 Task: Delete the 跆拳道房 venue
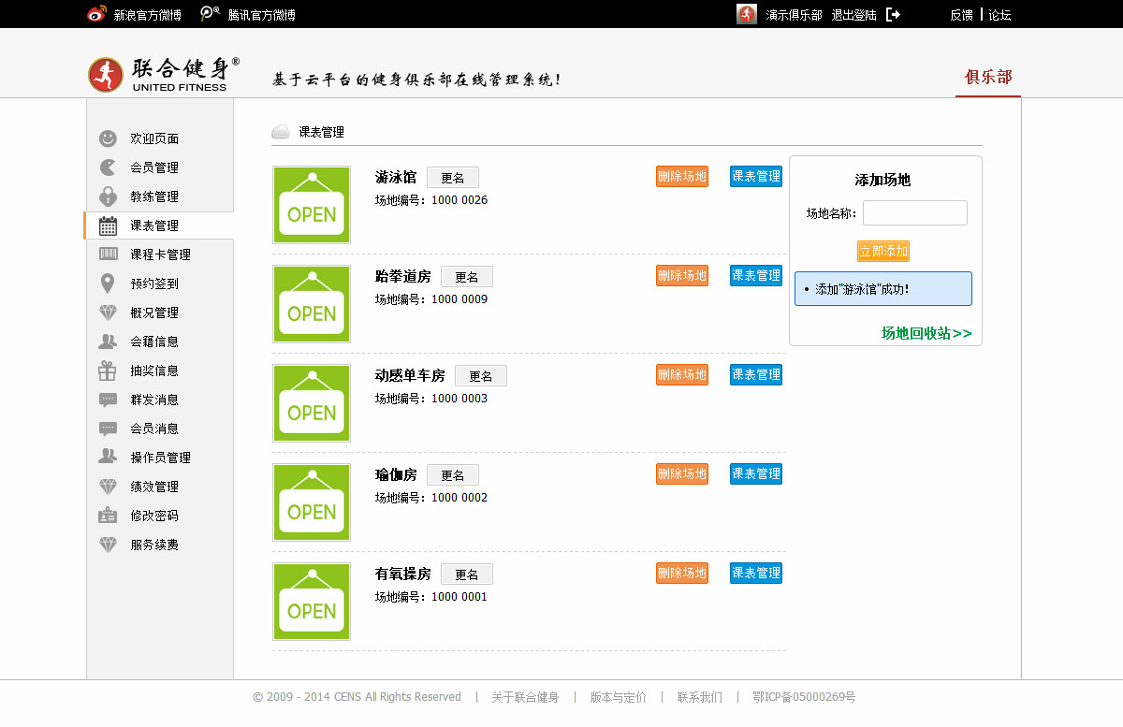click(x=681, y=275)
